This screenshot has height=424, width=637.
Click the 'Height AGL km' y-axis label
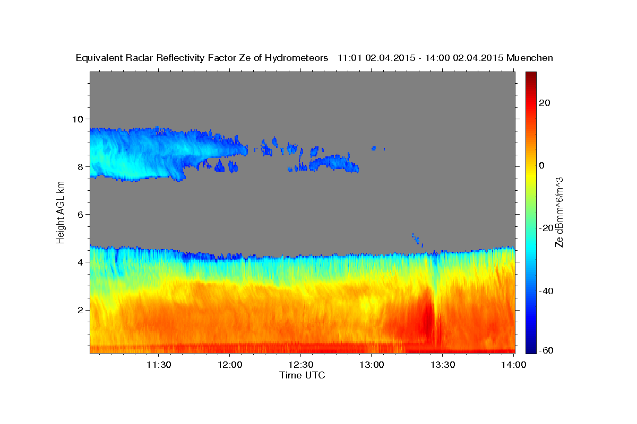[x=61, y=212]
